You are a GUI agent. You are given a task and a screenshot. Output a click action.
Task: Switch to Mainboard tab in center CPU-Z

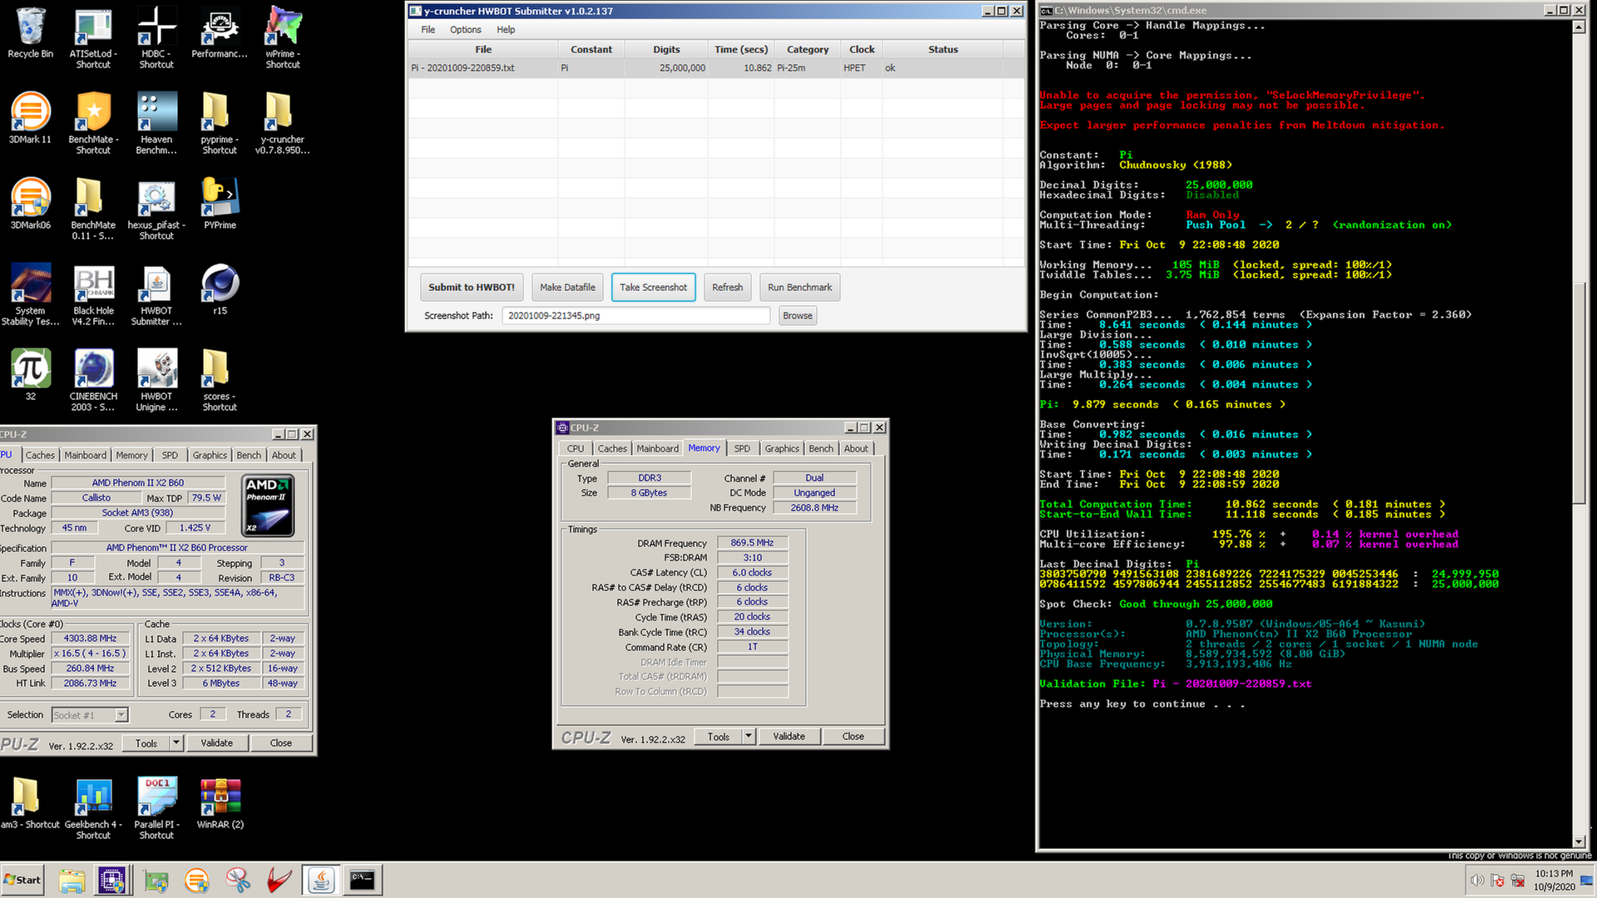(x=657, y=449)
